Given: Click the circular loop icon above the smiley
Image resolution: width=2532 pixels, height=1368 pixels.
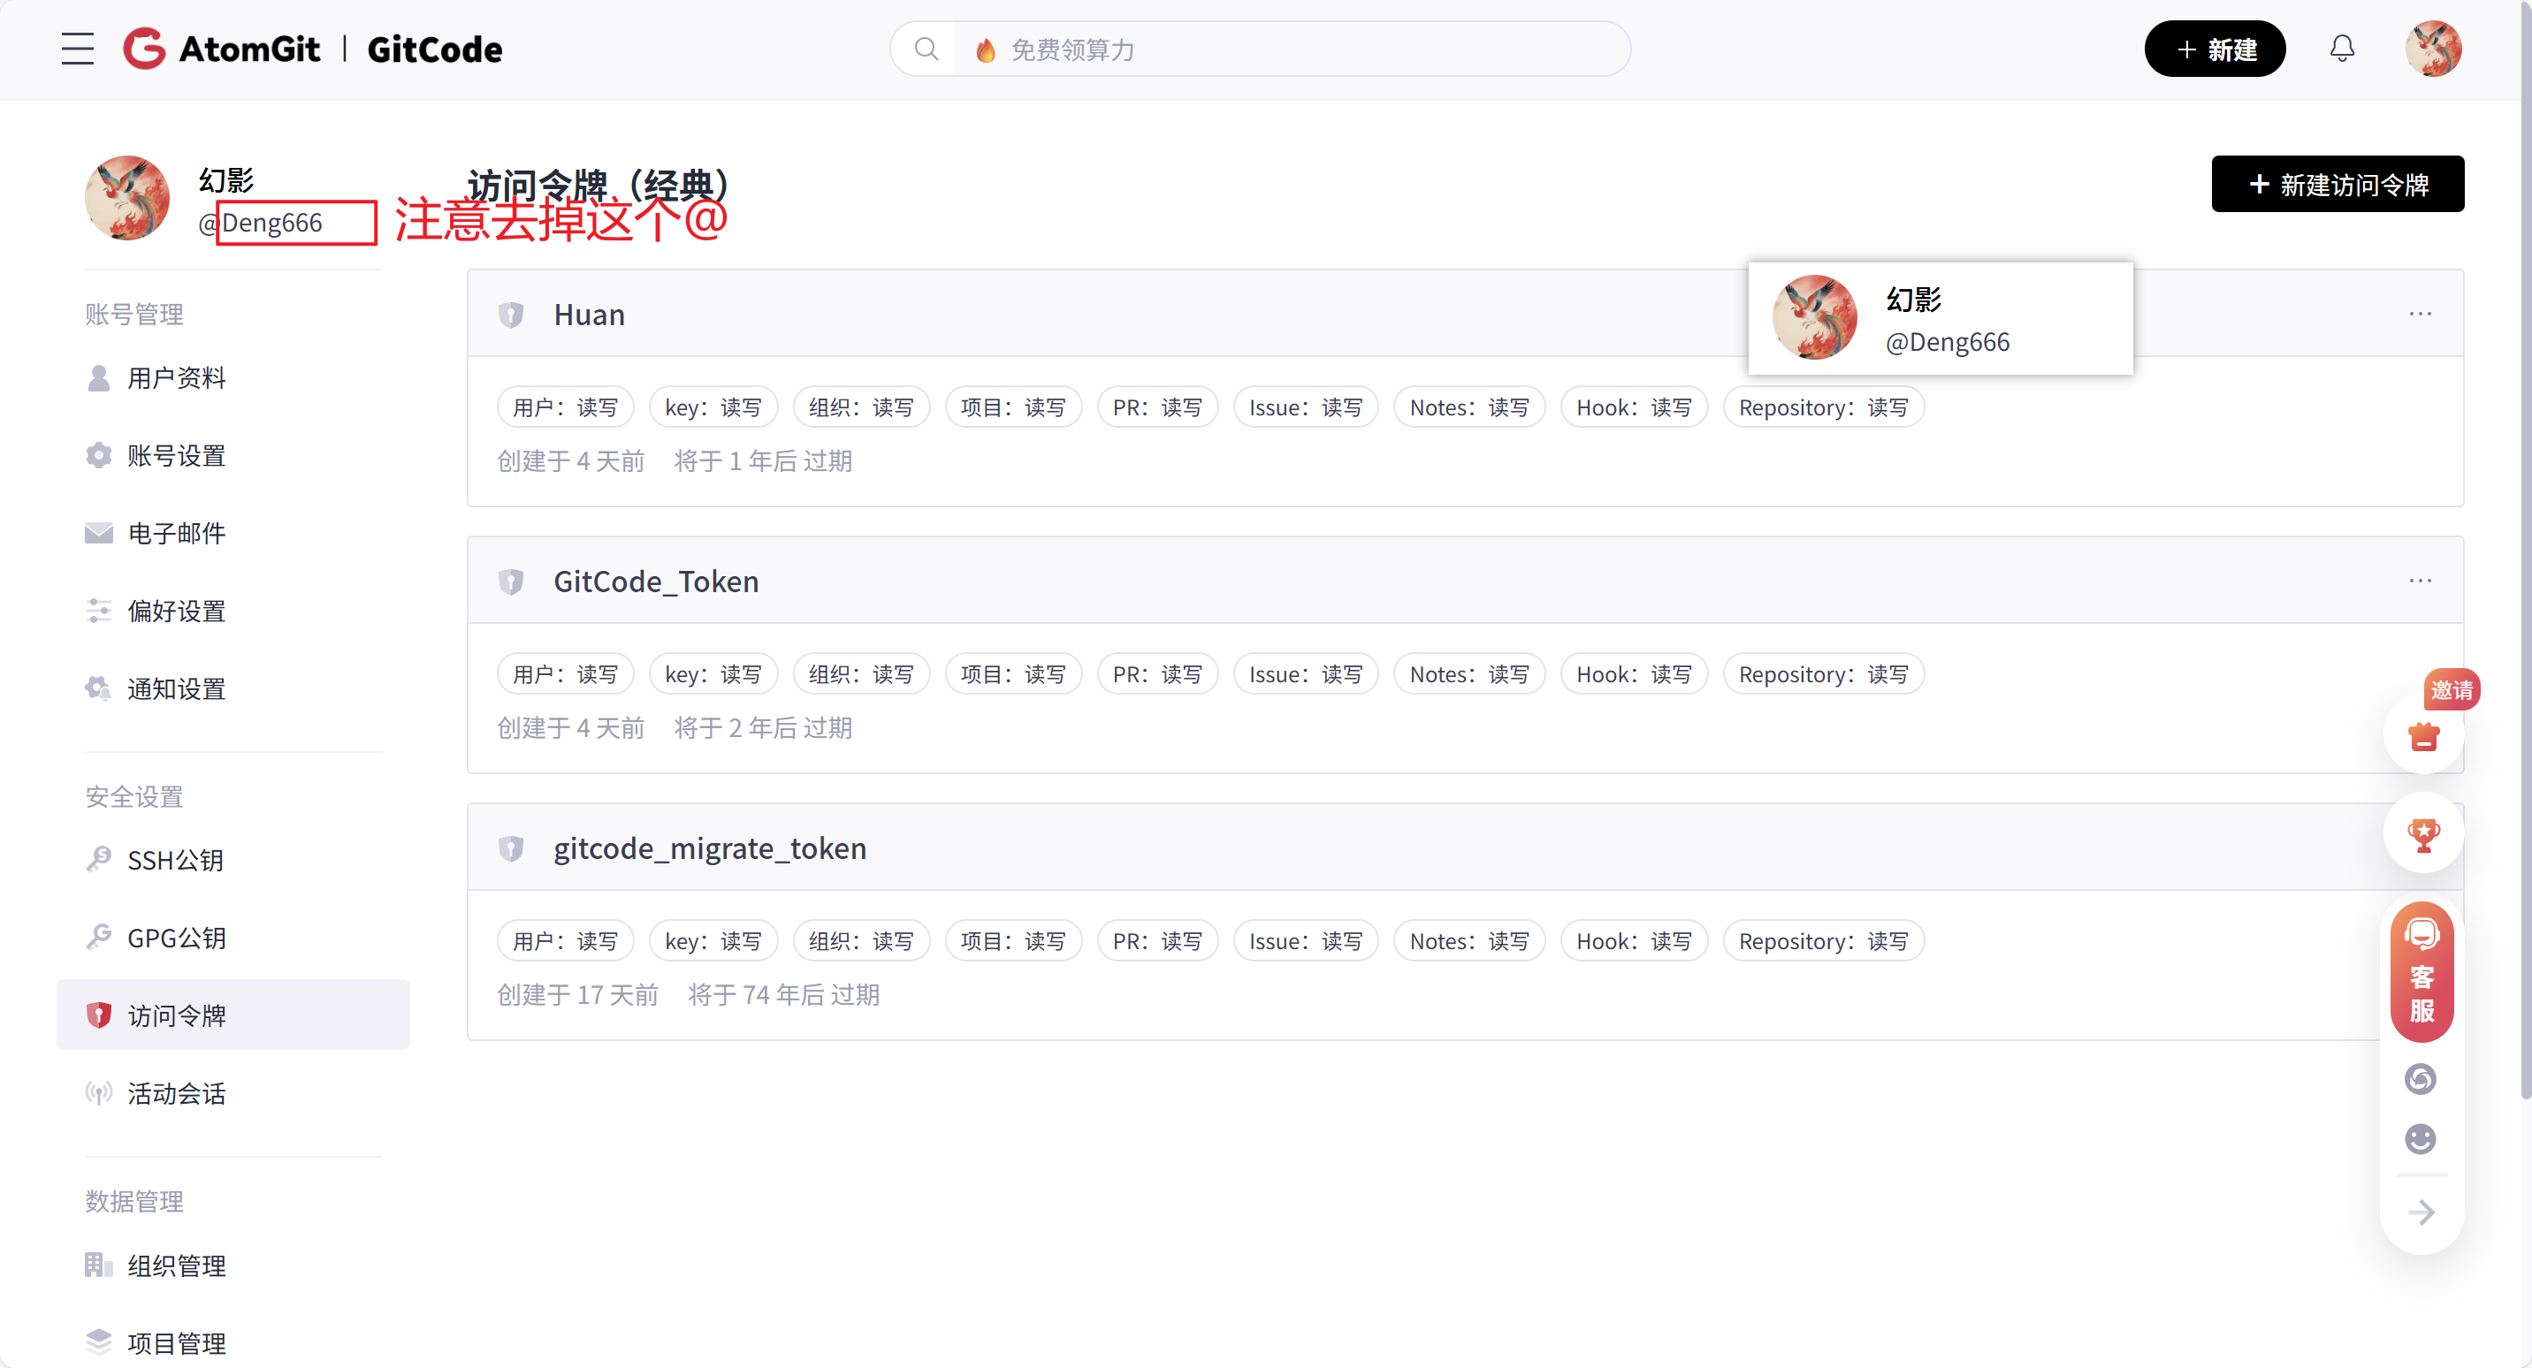Looking at the screenshot, I should pos(2420,1079).
